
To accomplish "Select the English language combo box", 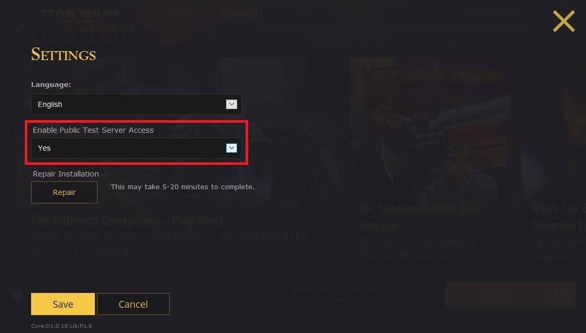I will pos(136,104).
